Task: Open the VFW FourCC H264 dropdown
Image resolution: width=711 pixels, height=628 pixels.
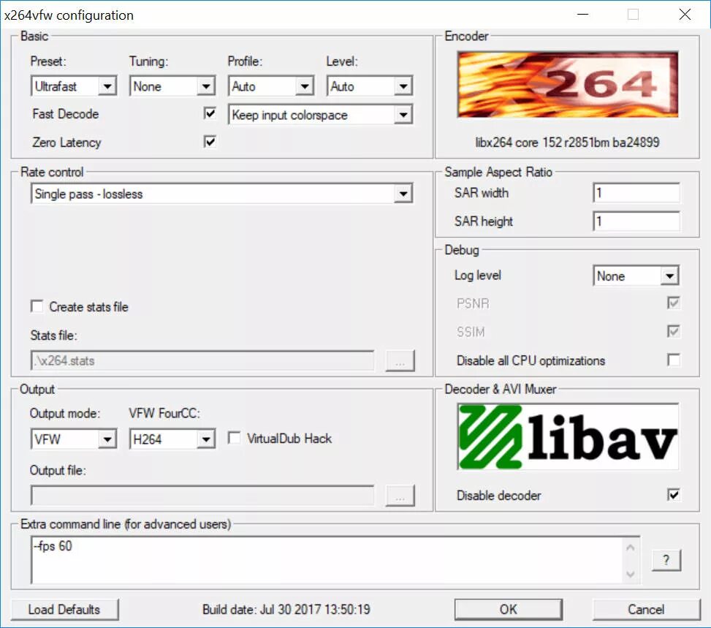Action: click(172, 439)
